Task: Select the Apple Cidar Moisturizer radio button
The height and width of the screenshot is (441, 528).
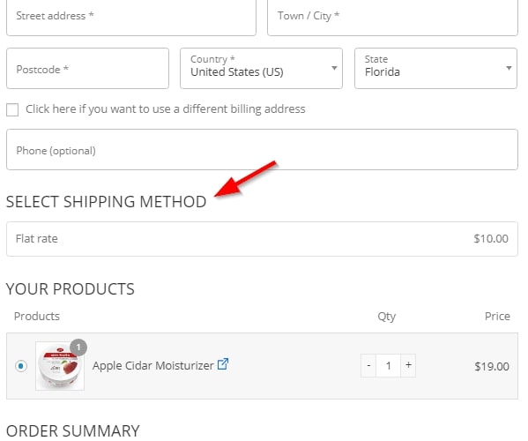Action: pyautogui.click(x=21, y=366)
